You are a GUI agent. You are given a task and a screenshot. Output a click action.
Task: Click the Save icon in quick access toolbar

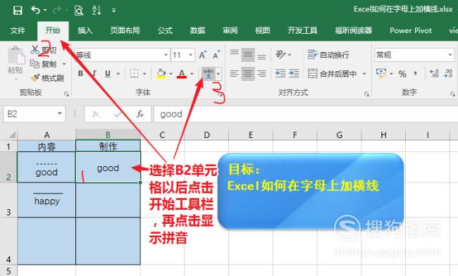point(18,11)
